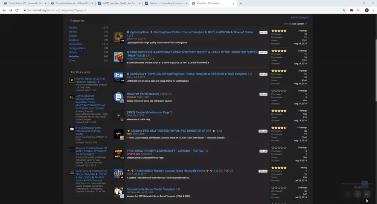The height and width of the screenshot is (204, 377).
Task: Close the 'Error | Admin CP' tab
Action: coord(46,3)
